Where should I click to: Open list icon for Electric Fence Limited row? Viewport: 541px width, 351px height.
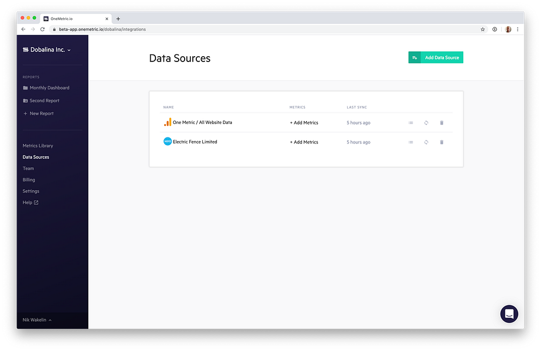411,142
